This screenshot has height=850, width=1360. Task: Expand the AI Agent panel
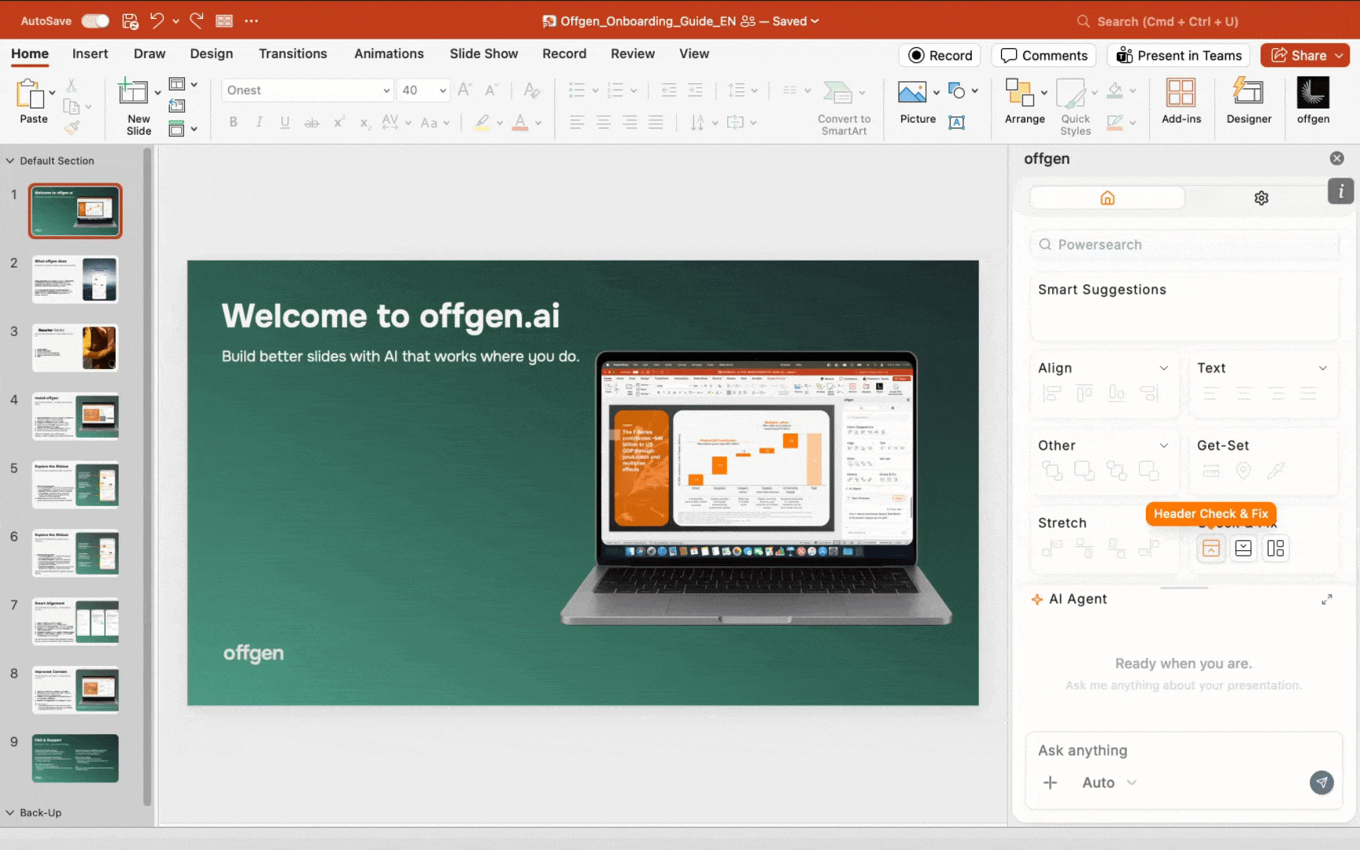1327,600
